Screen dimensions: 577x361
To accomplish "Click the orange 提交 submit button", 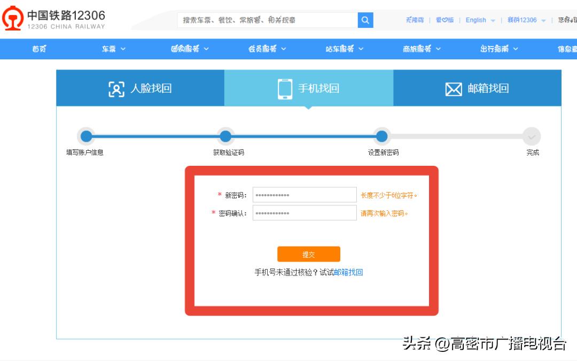I will coord(309,254).
